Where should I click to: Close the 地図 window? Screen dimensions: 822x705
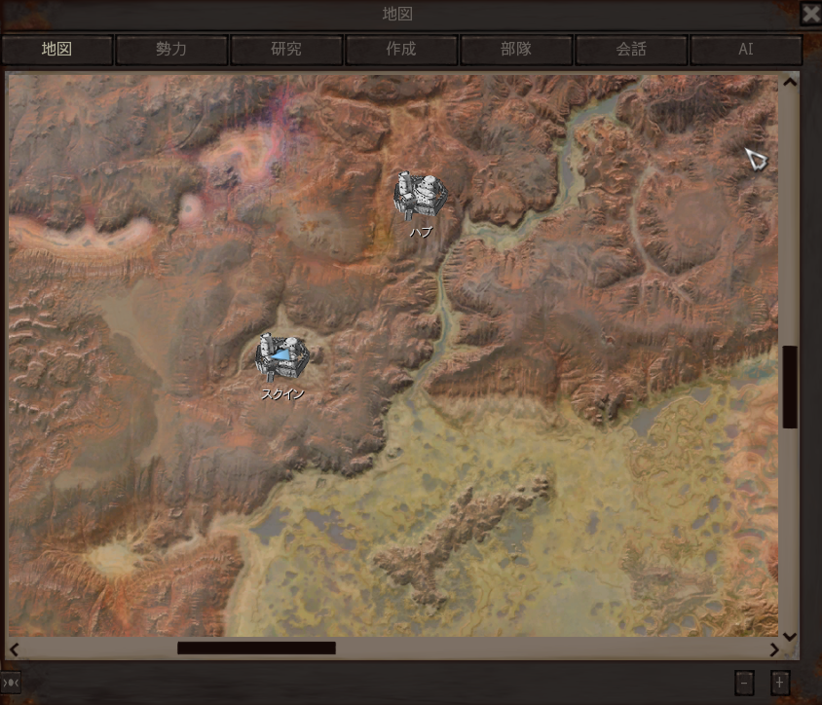pyautogui.click(x=810, y=13)
